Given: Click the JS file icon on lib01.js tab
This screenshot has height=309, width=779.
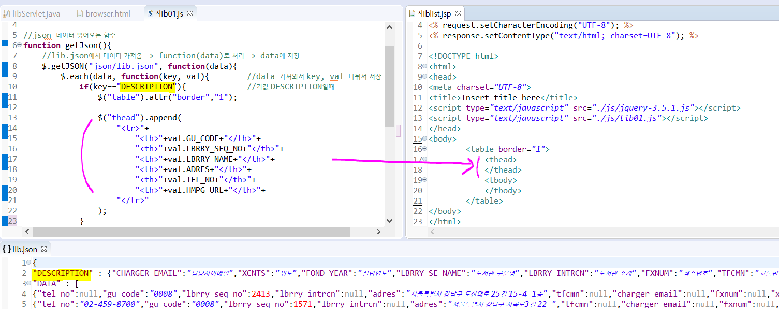Looking at the screenshot, I should click(150, 13).
